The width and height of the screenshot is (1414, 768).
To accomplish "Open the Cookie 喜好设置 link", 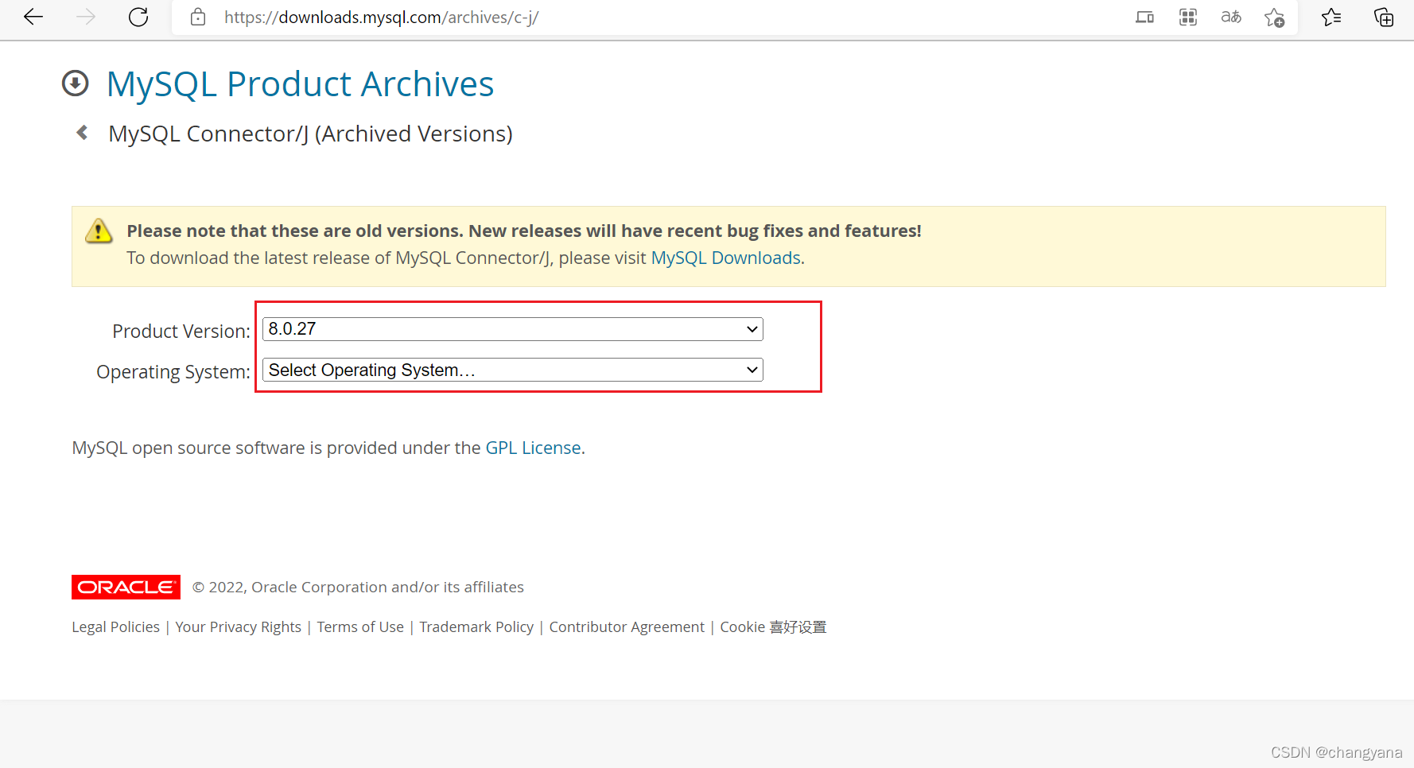I will point(773,626).
